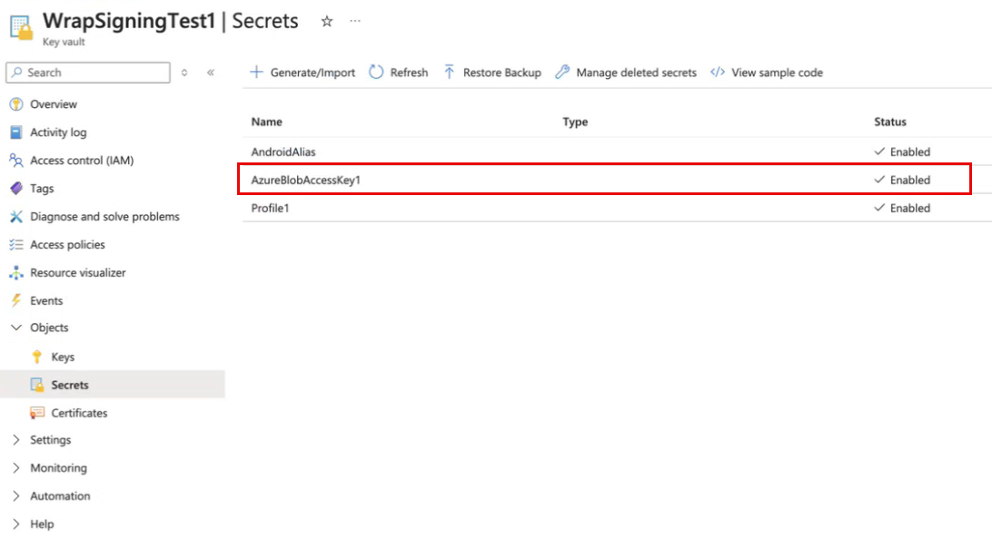Click the Events lightning bolt icon
Image resolution: width=992 pixels, height=549 pixels.
(15, 301)
